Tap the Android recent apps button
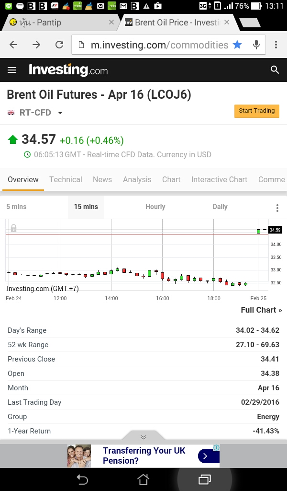287x491 pixels. (x=205, y=479)
